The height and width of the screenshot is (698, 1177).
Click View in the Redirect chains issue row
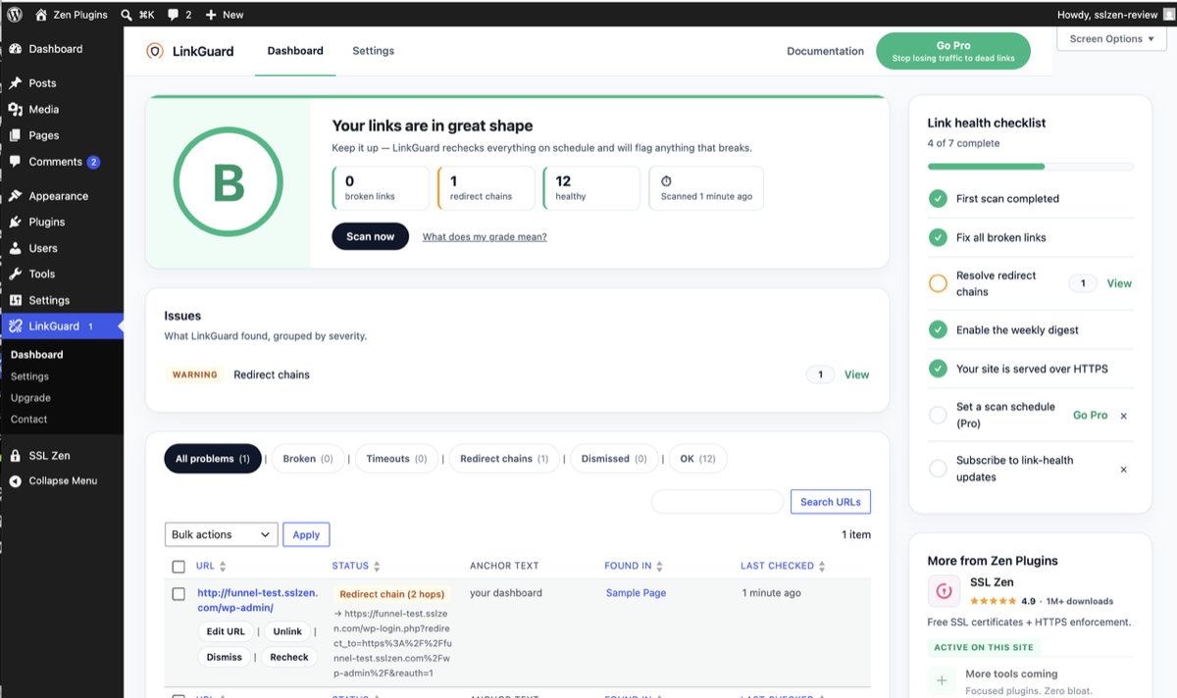(857, 374)
